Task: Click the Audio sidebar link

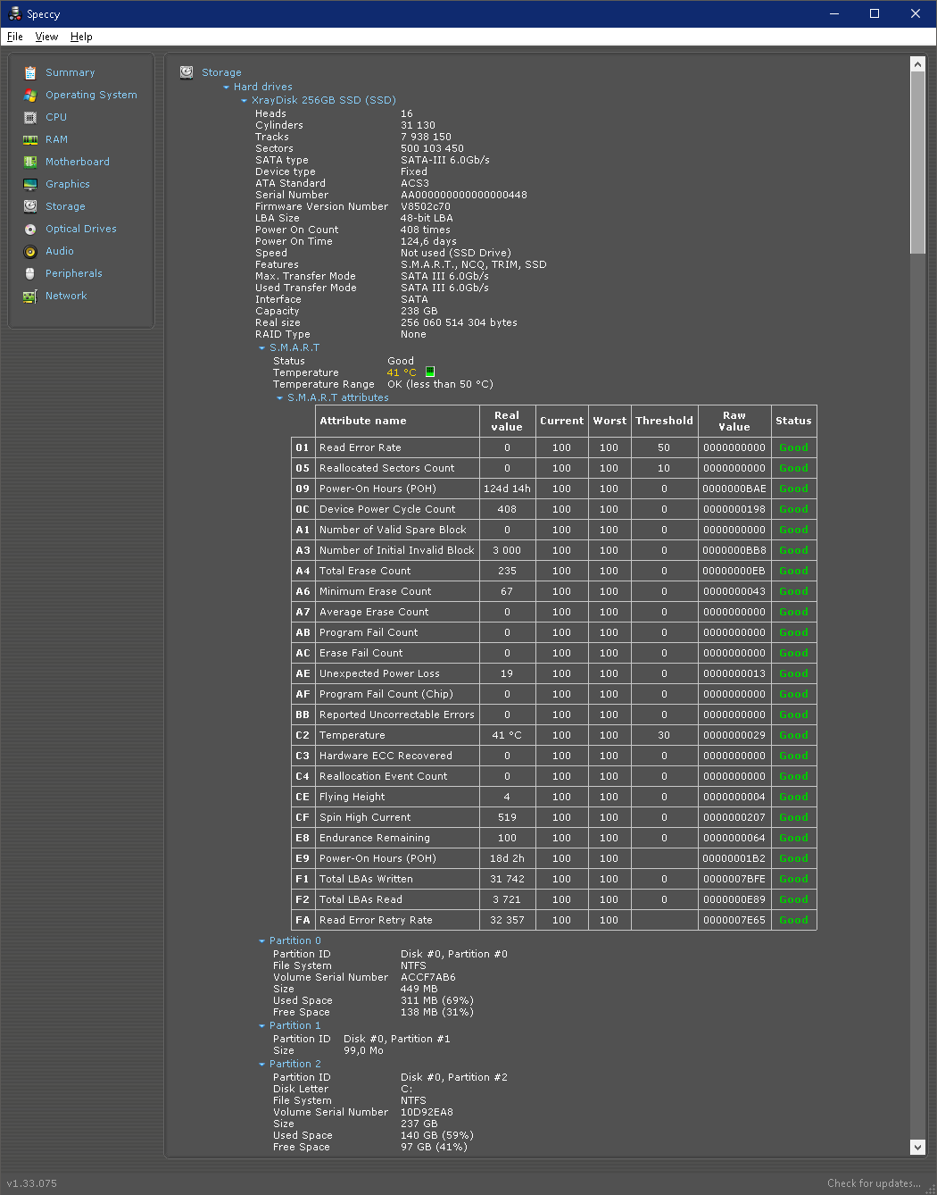Action: coord(60,251)
